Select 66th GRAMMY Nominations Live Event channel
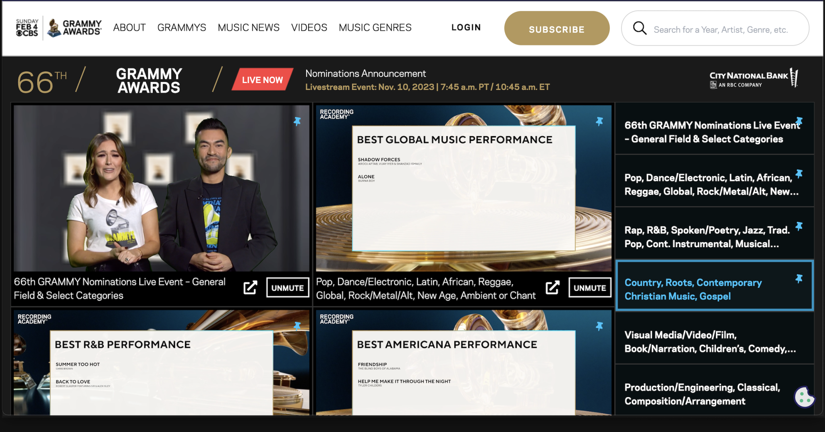Viewport: 825px width, 432px height. pos(715,128)
